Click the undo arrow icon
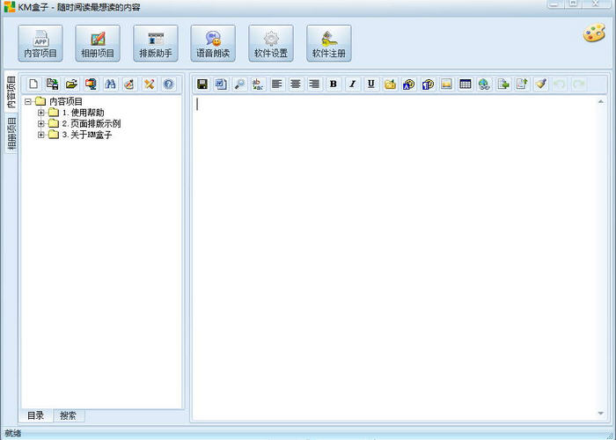616x440 pixels. [560, 84]
